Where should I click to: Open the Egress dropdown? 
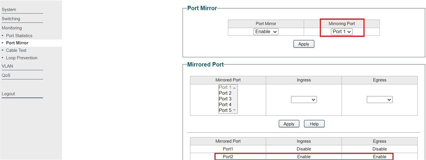tap(379, 100)
